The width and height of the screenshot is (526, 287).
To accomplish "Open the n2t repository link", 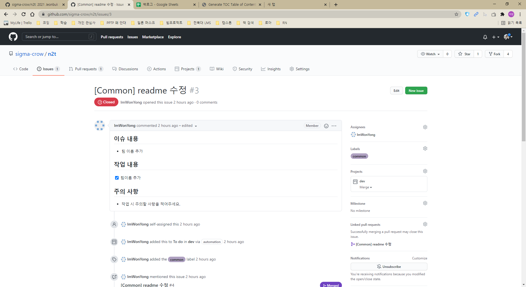I will click(52, 54).
